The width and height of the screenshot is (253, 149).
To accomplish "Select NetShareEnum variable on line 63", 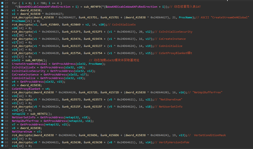I will click(x=22, y=131).
